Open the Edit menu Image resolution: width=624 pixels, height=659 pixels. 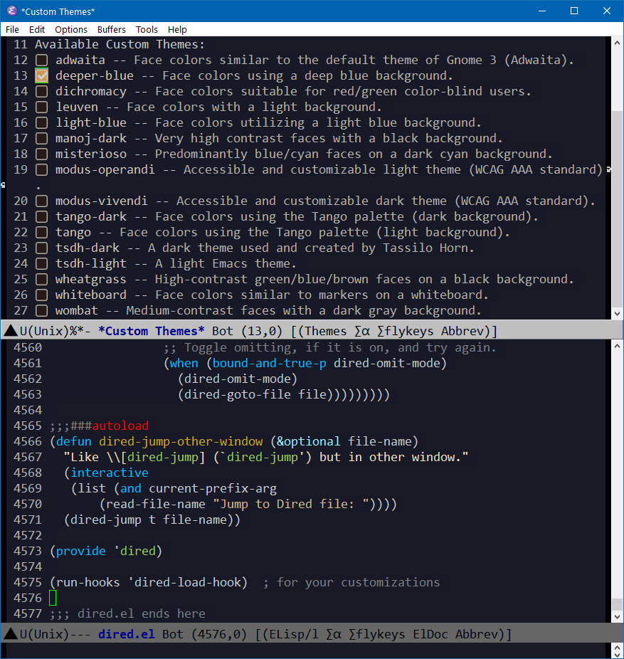click(x=37, y=29)
